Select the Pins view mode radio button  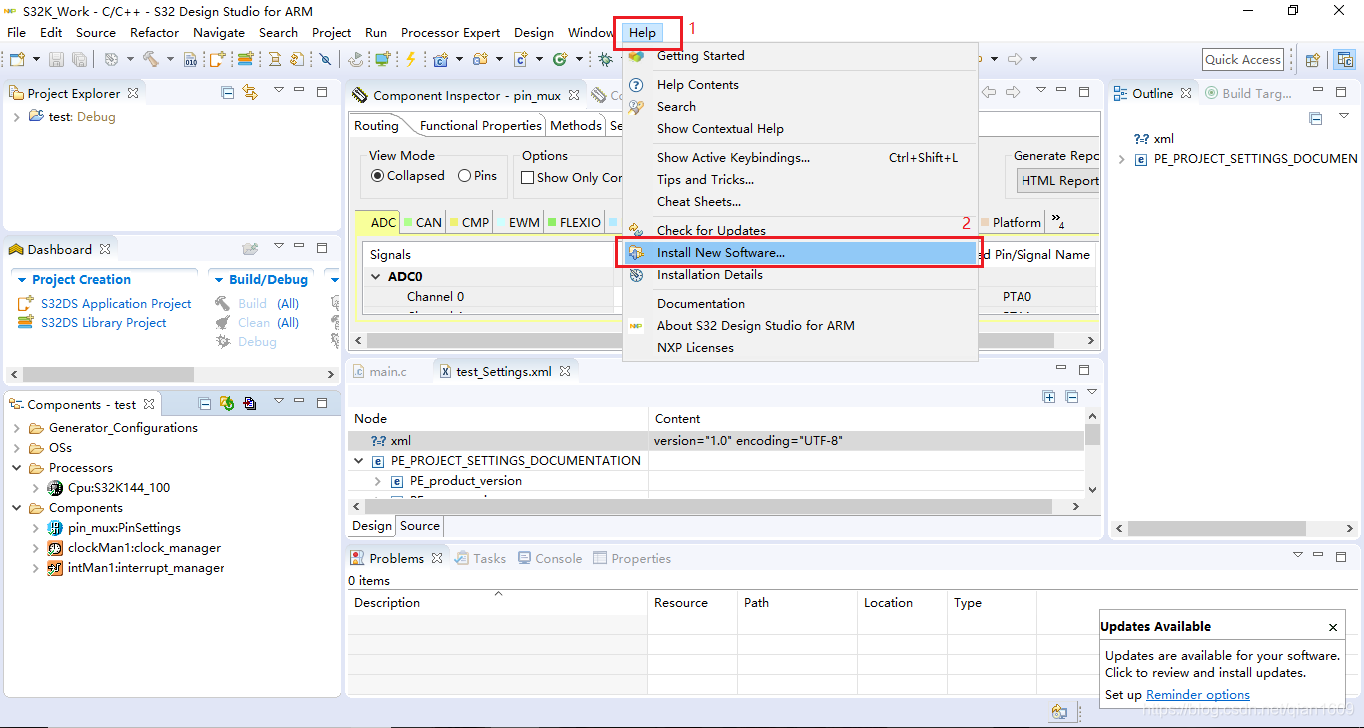[x=465, y=176]
